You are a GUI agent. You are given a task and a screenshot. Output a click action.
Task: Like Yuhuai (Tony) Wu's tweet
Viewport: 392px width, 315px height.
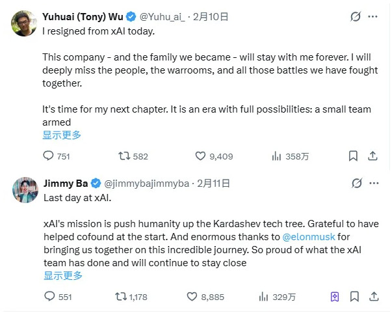tap(201, 156)
